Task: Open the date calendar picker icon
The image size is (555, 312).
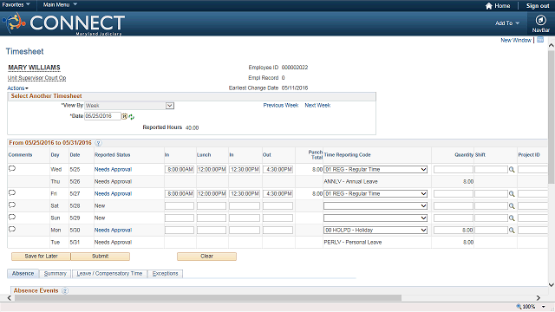Action: pyautogui.click(x=125, y=116)
